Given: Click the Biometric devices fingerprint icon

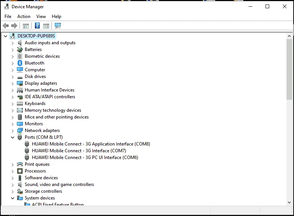Looking at the screenshot, I should [x=20, y=56].
